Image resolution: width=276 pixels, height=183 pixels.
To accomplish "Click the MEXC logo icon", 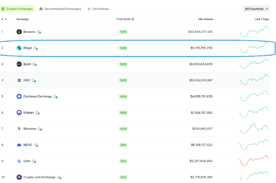I will tap(19, 145).
